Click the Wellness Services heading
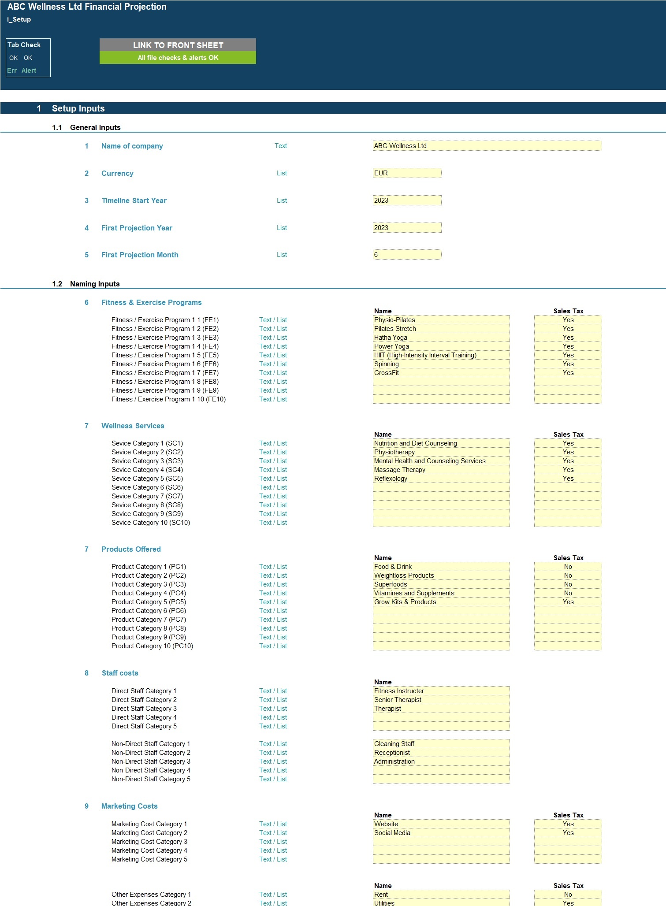Viewport: 666px width, 906px height. 133,426
